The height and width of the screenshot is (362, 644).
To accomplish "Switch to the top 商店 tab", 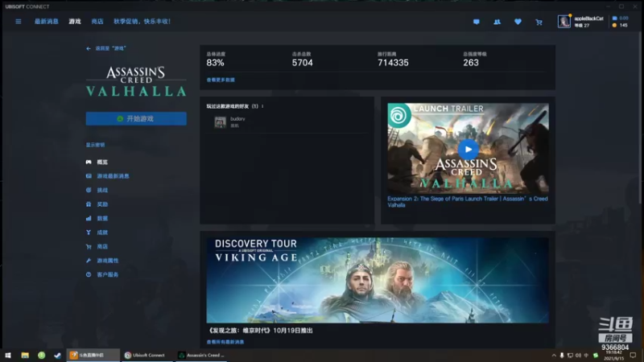I will click(97, 22).
